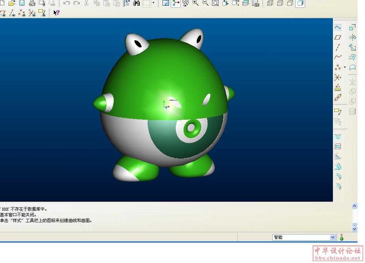Click the Paste Special icon
Screen dimensions: 365x263
[117, 3]
